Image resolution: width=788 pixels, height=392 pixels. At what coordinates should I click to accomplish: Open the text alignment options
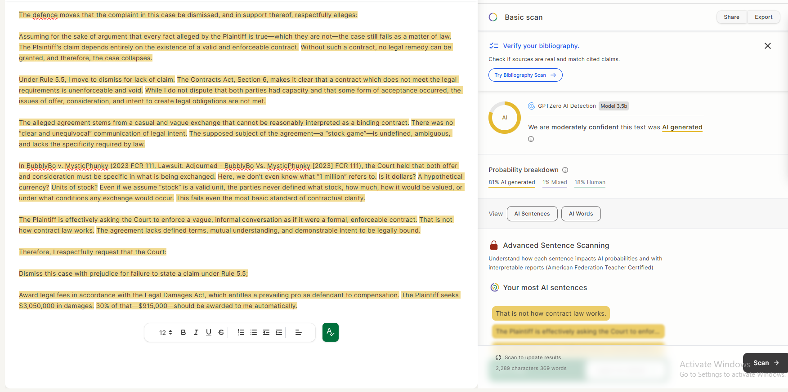pos(298,332)
